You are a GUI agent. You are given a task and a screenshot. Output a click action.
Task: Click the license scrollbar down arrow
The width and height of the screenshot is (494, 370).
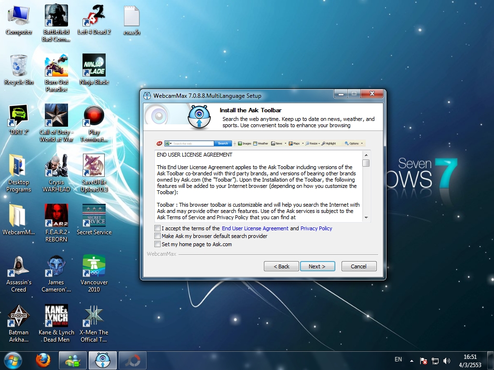[x=366, y=217]
